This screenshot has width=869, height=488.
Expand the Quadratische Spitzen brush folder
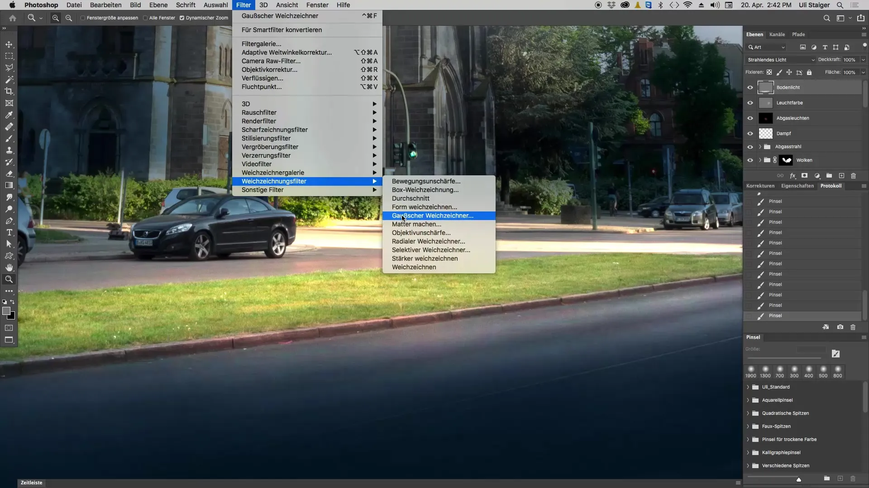click(748, 413)
